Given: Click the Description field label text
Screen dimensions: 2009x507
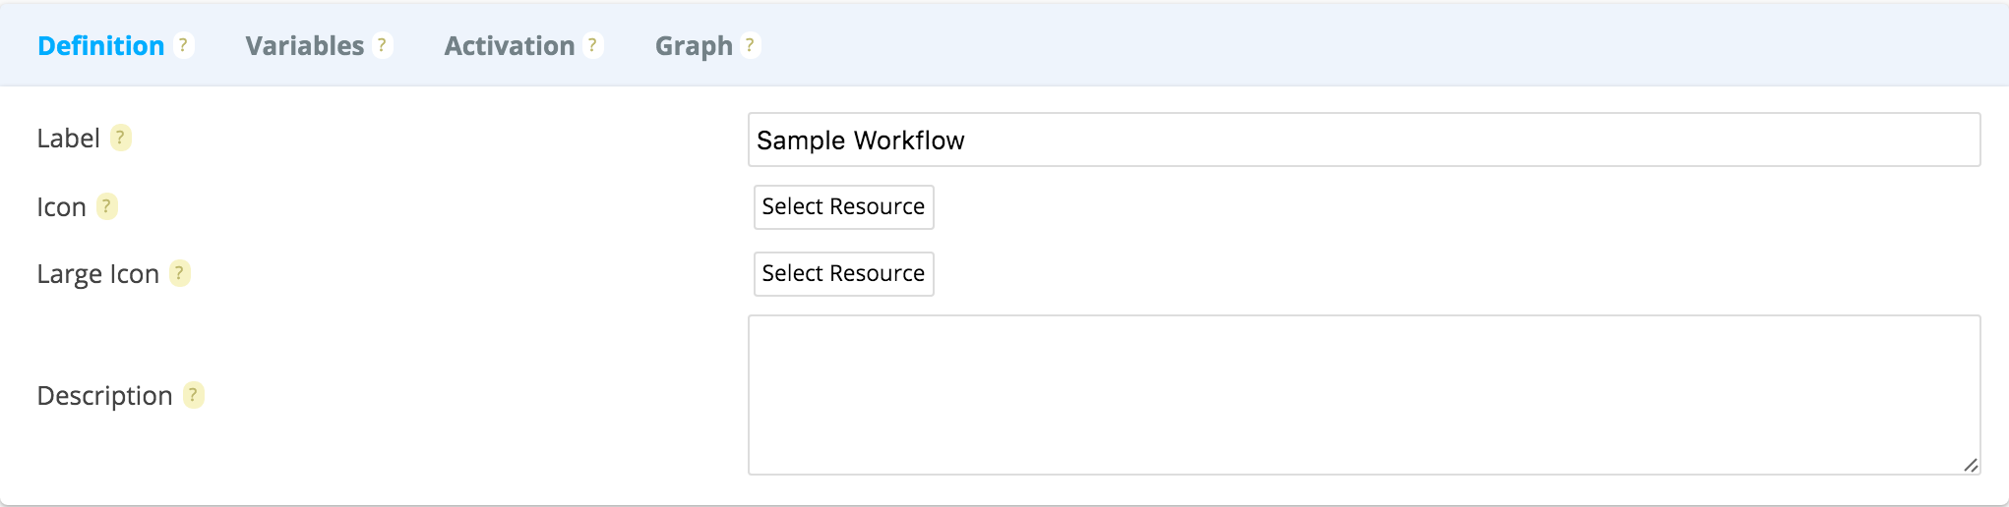Looking at the screenshot, I should coord(104,396).
